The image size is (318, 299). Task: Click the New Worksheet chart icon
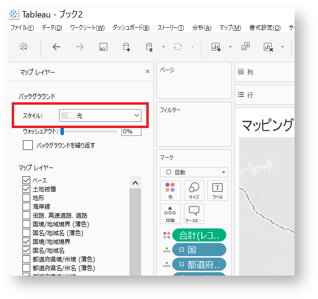click(x=216, y=47)
